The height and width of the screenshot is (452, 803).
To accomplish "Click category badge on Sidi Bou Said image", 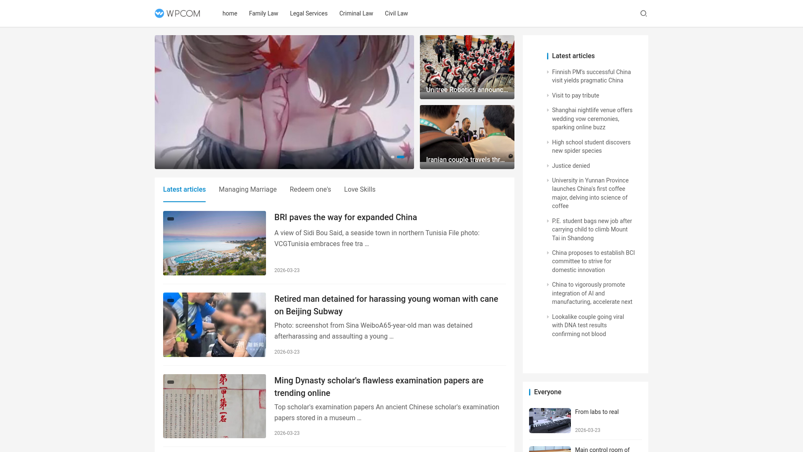I will [171, 219].
